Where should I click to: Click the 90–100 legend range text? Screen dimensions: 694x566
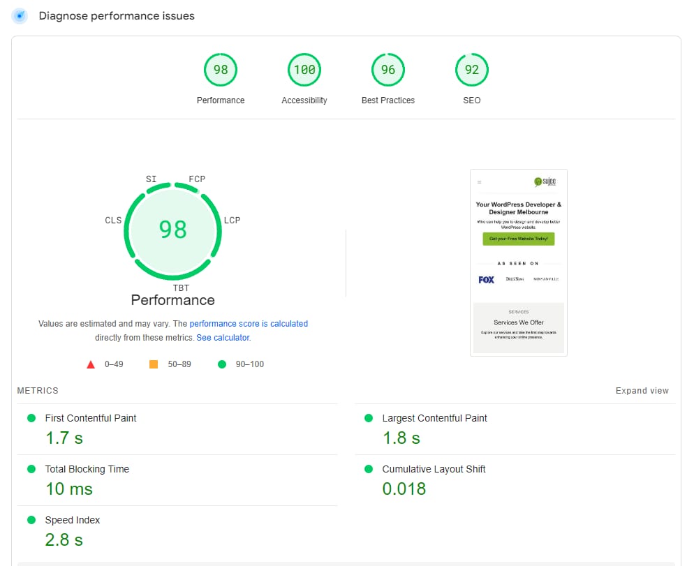pos(250,364)
